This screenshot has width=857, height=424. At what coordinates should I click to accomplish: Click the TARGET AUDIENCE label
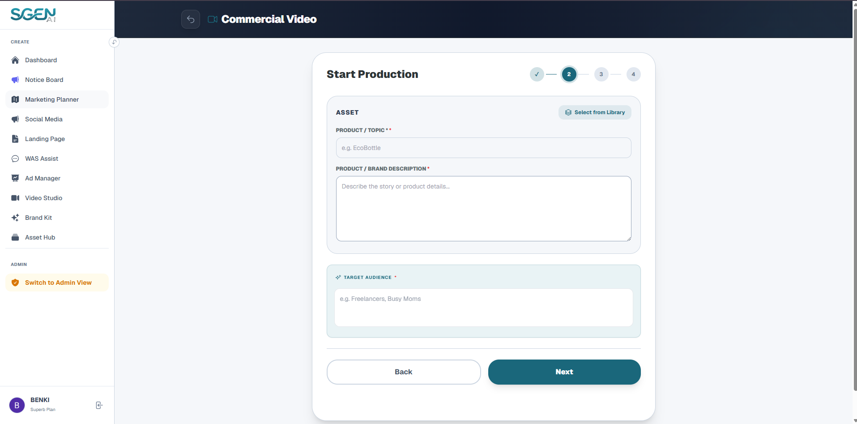tap(367, 278)
